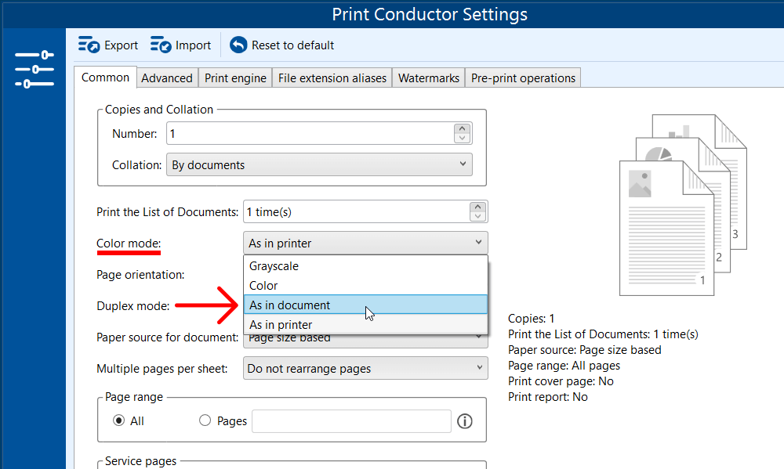Go to Pre-print operations tab
Viewport: 784px width, 469px height.
tap(523, 78)
